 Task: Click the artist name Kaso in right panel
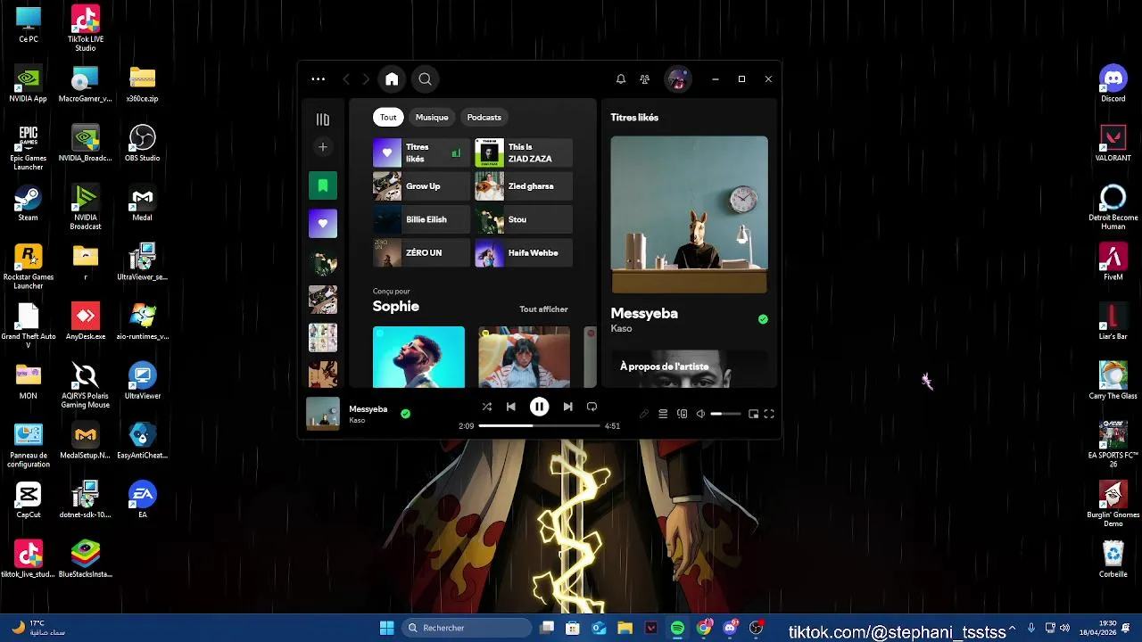click(x=621, y=329)
